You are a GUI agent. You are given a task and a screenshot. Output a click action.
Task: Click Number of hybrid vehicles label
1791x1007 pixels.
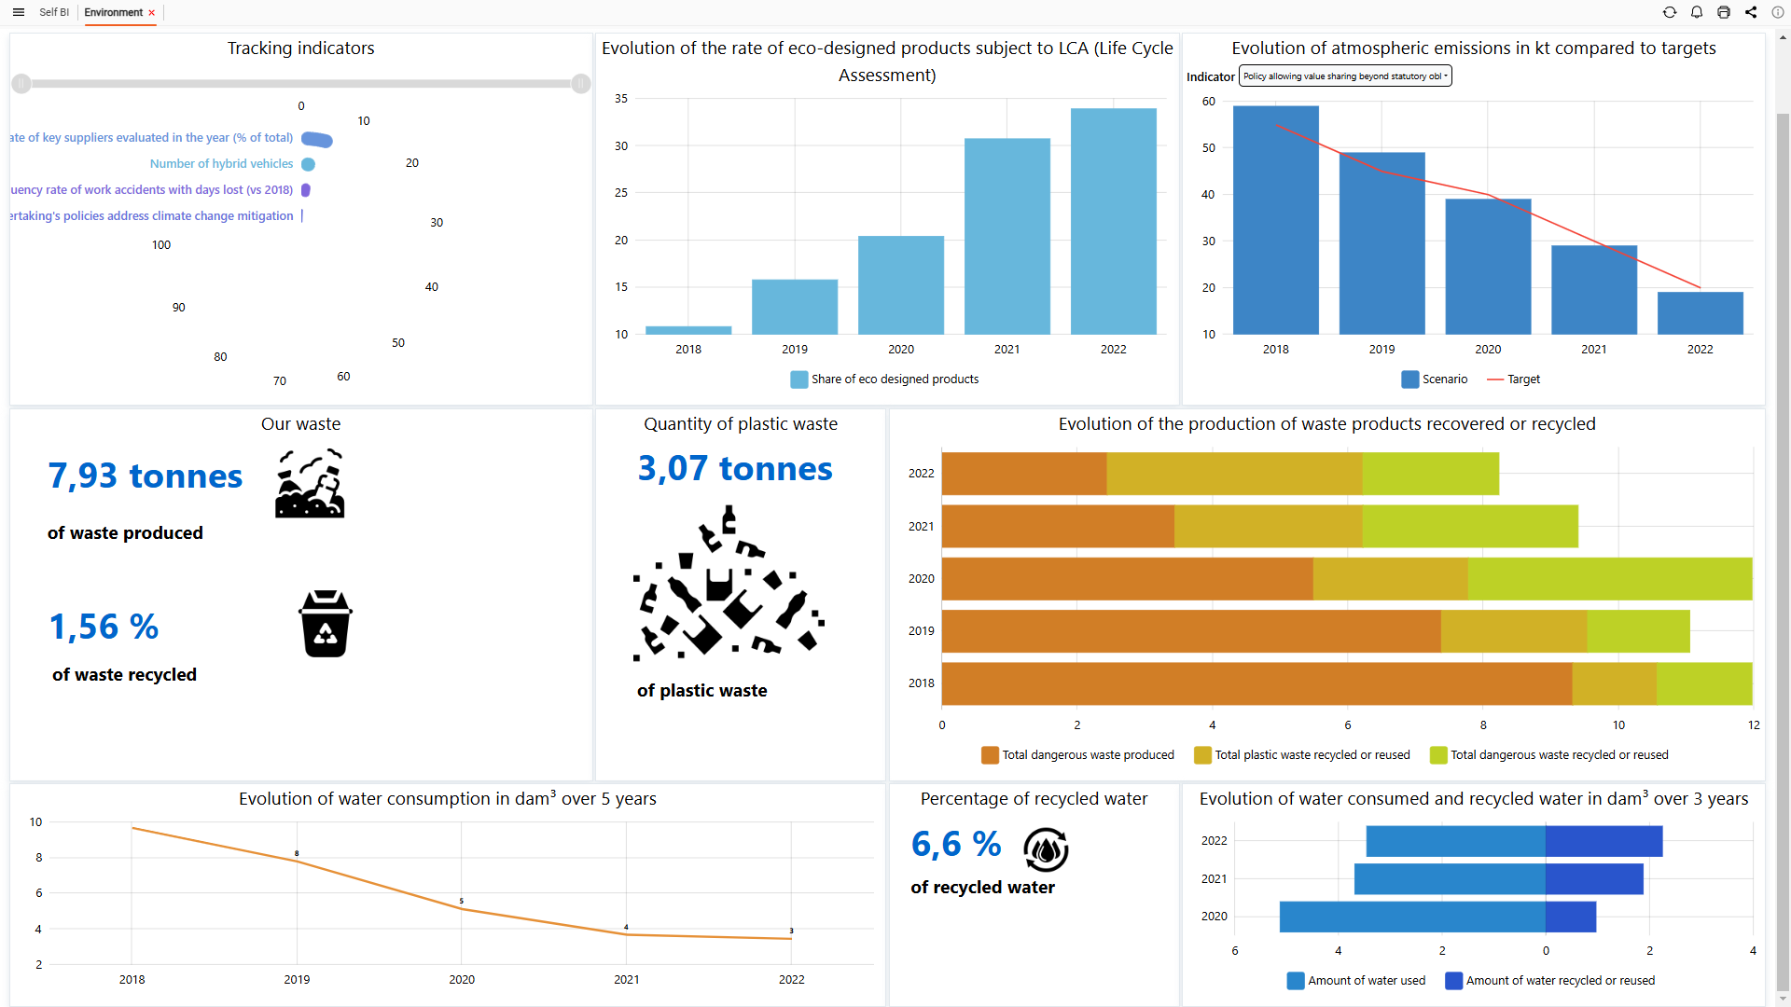[221, 164]
